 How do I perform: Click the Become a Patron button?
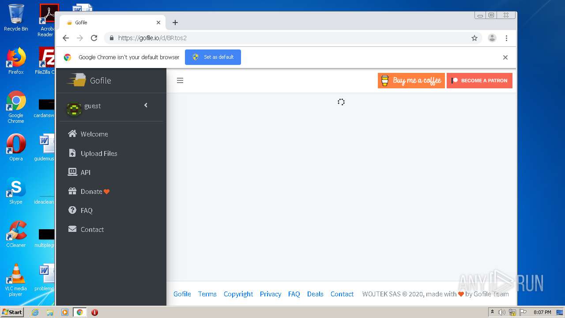click(479, 80)
